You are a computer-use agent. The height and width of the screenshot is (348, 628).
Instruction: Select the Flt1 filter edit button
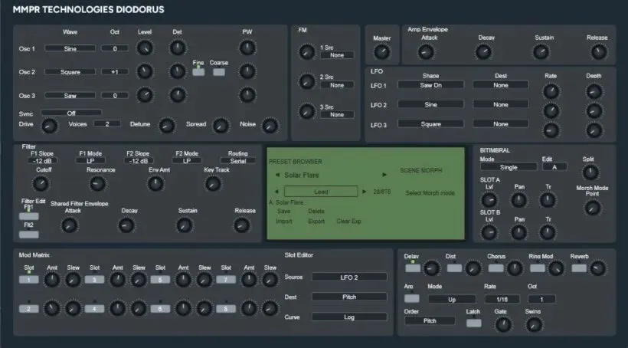pos(29,216)
